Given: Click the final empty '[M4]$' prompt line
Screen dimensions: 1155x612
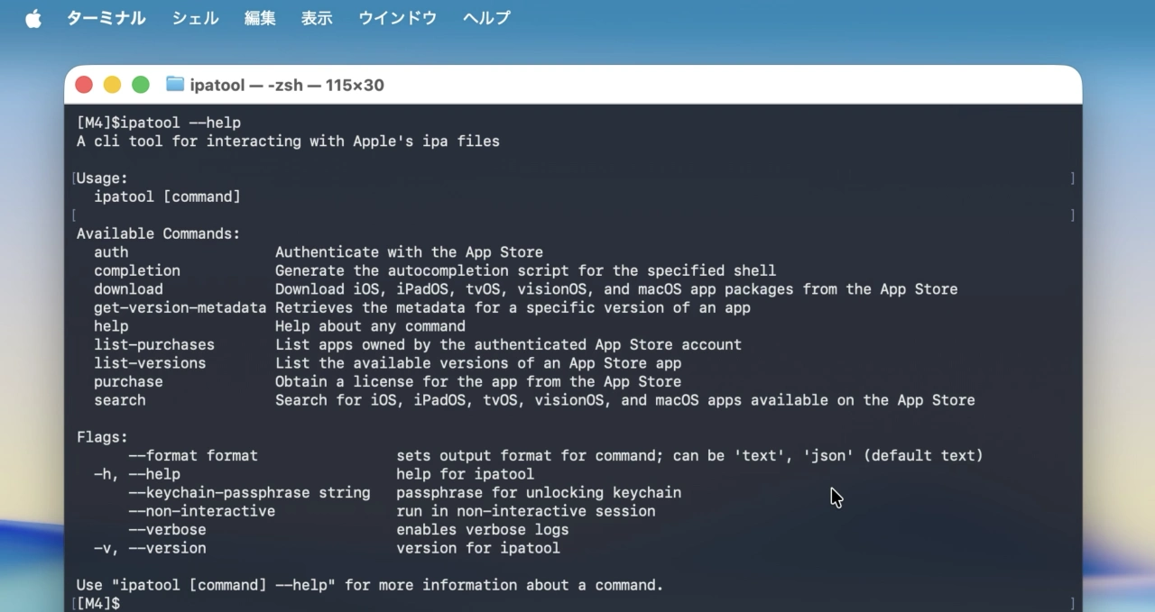Looking at the screenshot, I should tap(98, 603).
